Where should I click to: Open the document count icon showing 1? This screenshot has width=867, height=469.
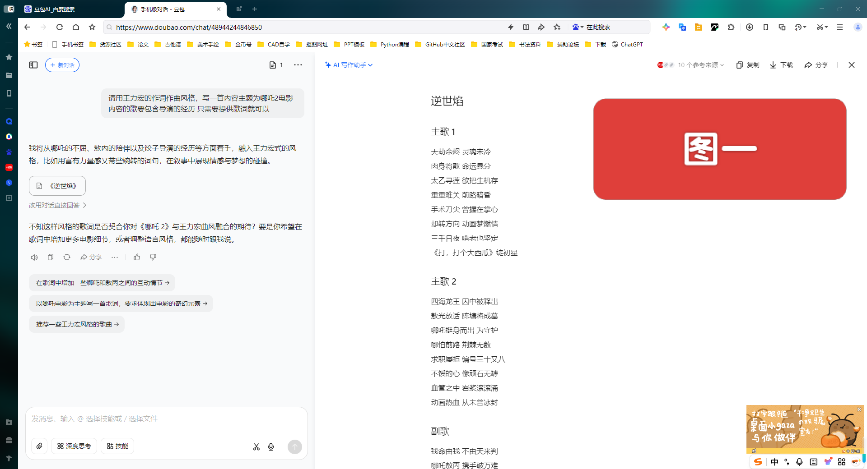[276, 65]
